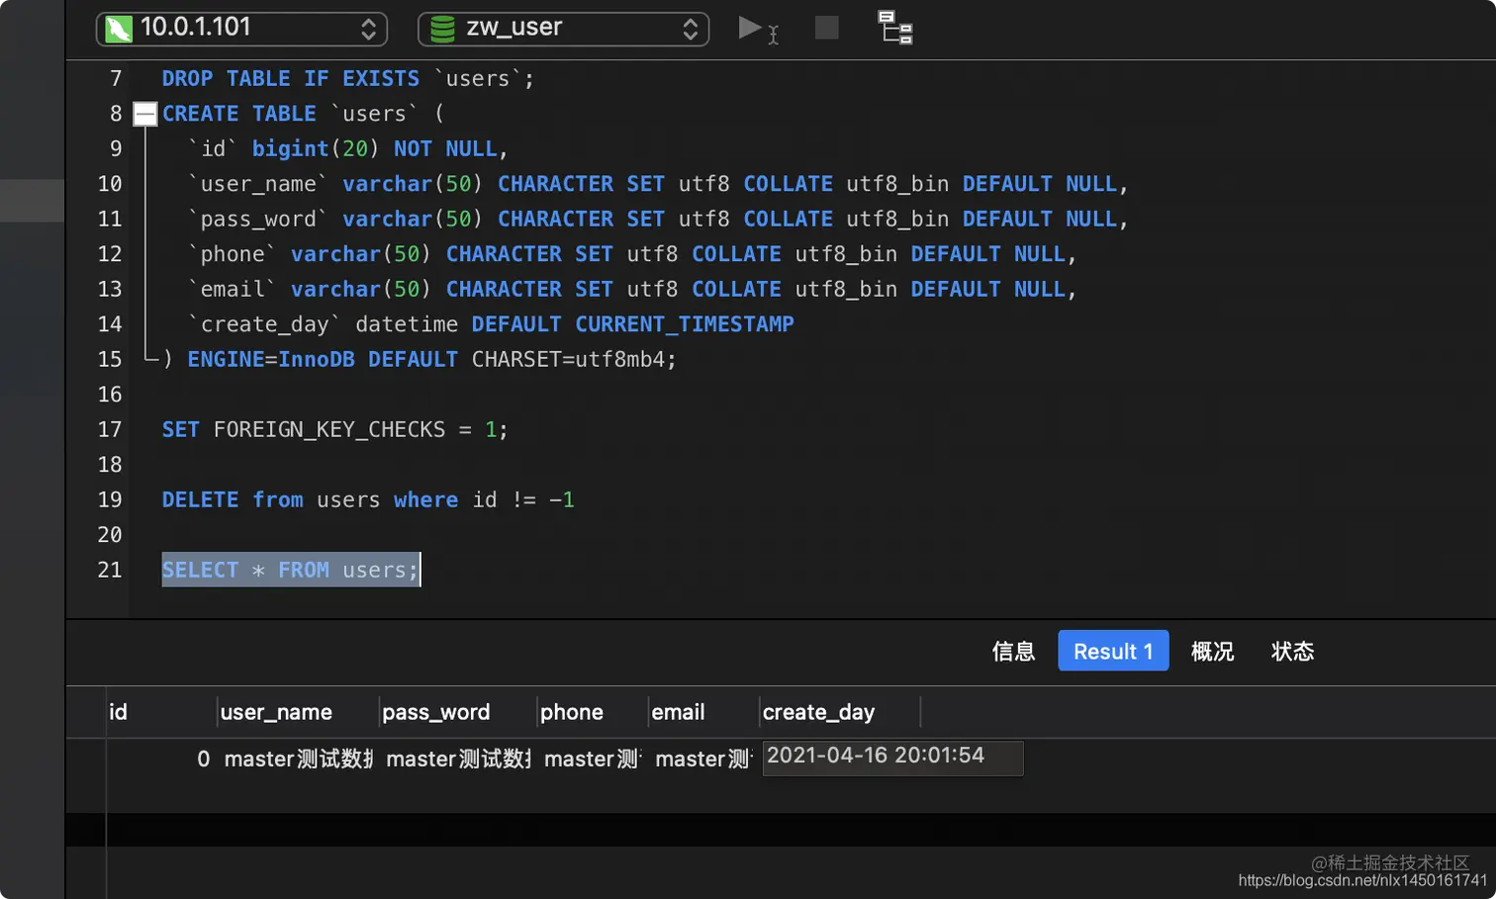Click the create_day datetime definition line
This screenshot has width=1496, height=899.
(x=491, y=324)
